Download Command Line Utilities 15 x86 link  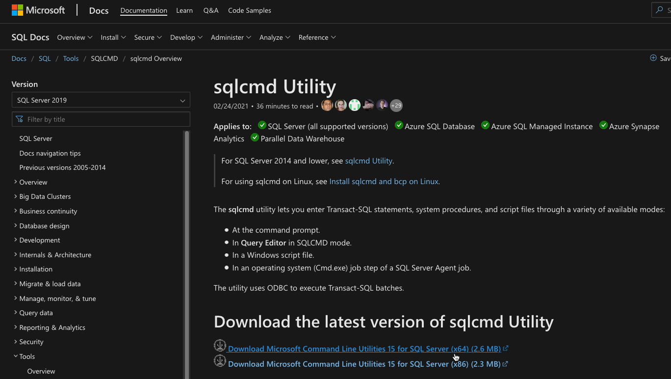(364, 364)
